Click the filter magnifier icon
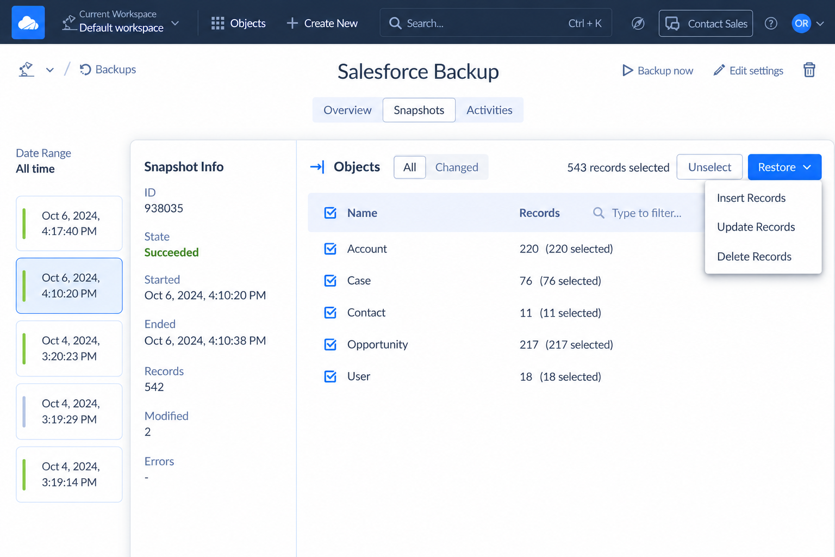The height and width of the screenshot is (557, 835). pos(599,213)
